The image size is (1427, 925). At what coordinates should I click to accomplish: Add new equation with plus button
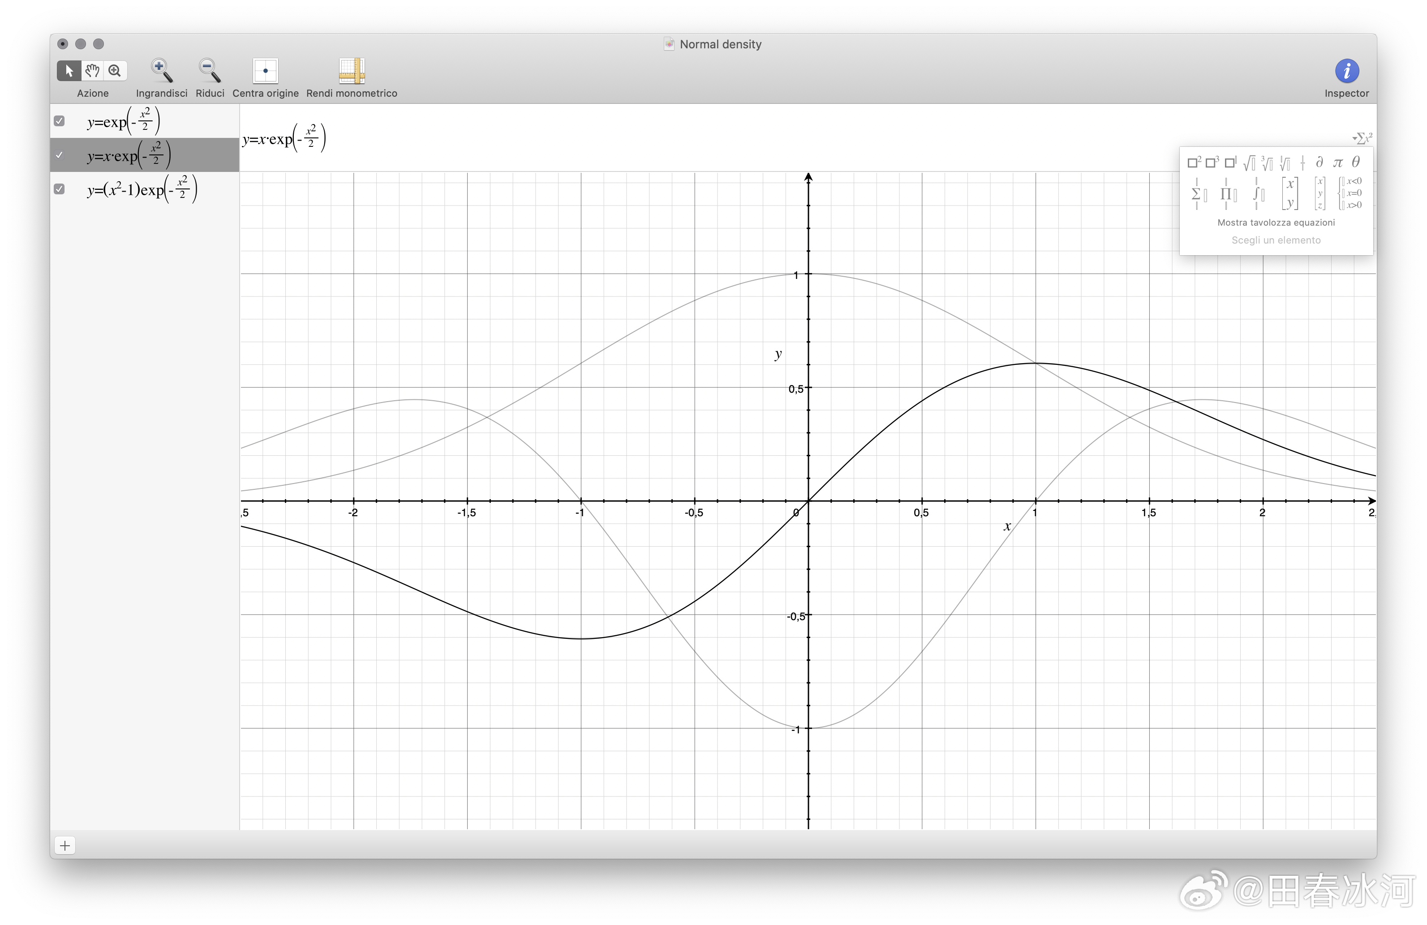click(65, 845)
